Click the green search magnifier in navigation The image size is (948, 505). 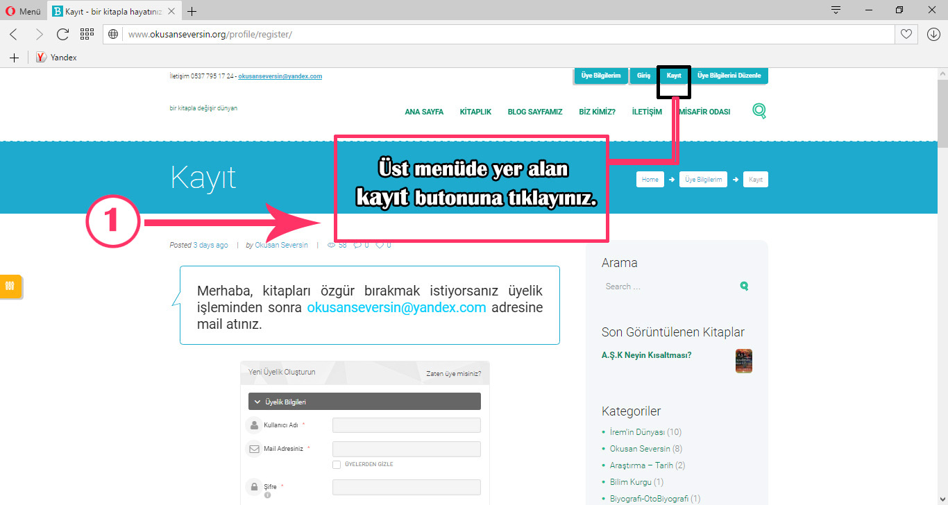point(759,111)
